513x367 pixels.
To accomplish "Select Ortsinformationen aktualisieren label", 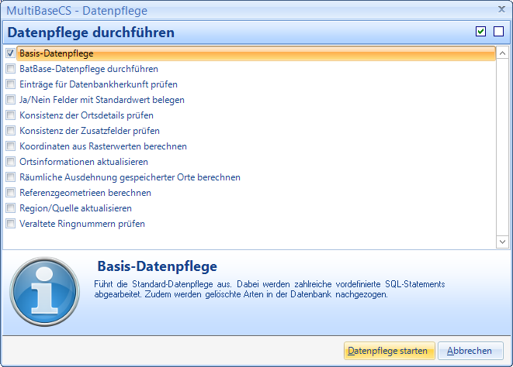I will pos(84,162).
